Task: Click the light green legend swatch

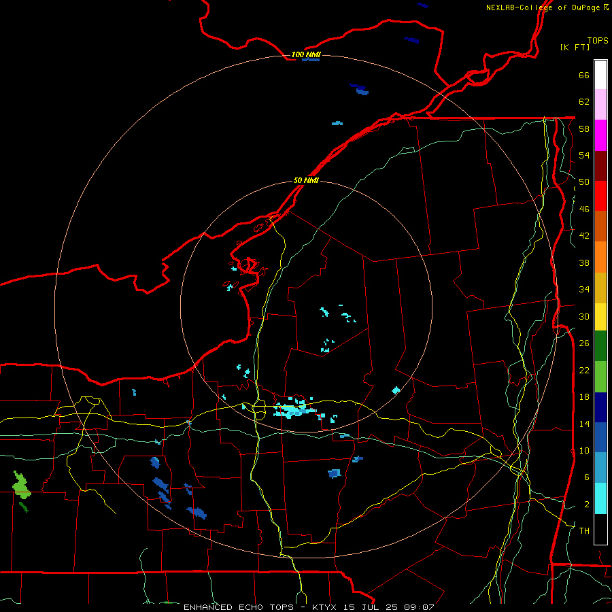Action: click(600, 377)
